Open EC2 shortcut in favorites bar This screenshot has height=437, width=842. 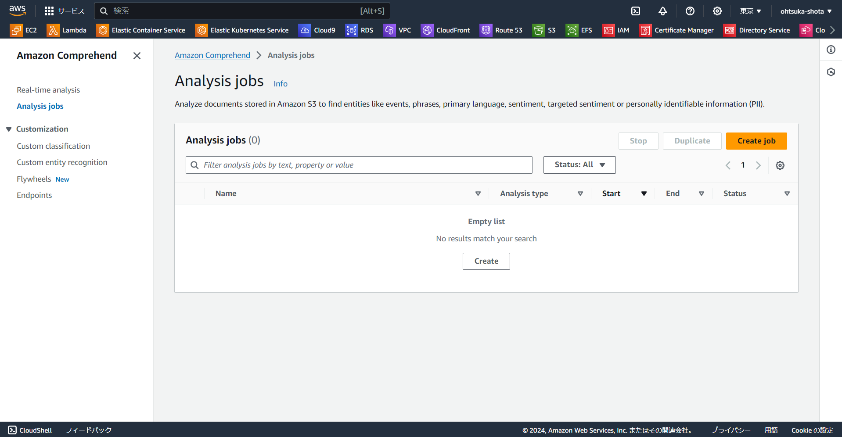point(24,30)
